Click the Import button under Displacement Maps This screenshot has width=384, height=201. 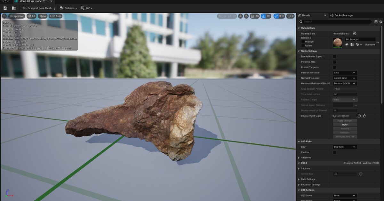(344, 125)
